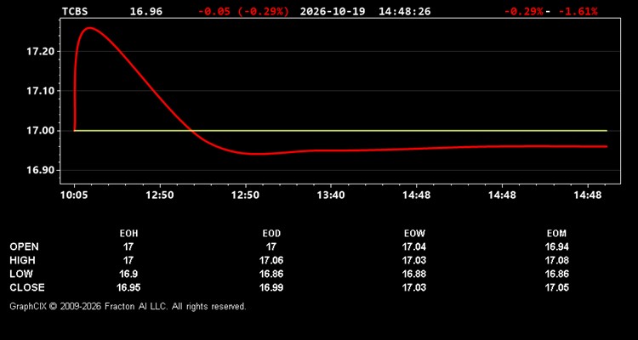Click the date 2026-10-19

pos(333,11)
